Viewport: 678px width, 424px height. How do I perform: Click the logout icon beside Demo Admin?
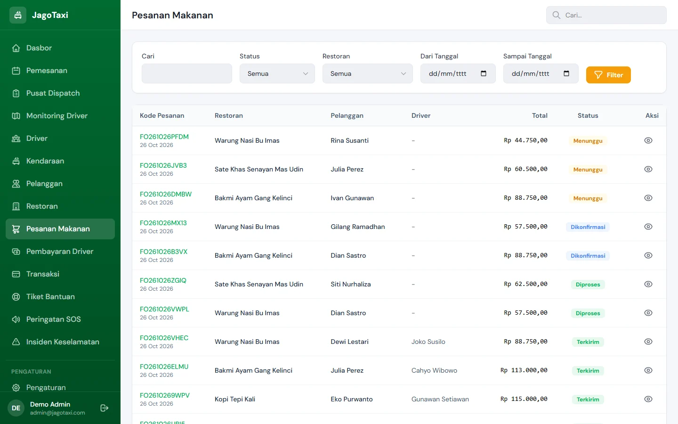point(105,408)
